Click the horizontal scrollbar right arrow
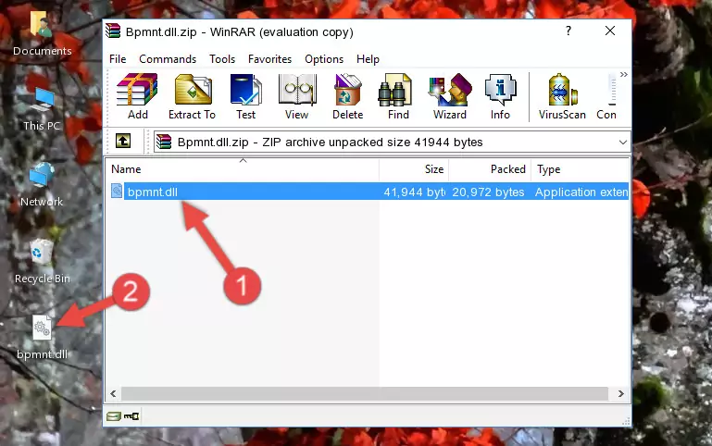 point(620,394)
